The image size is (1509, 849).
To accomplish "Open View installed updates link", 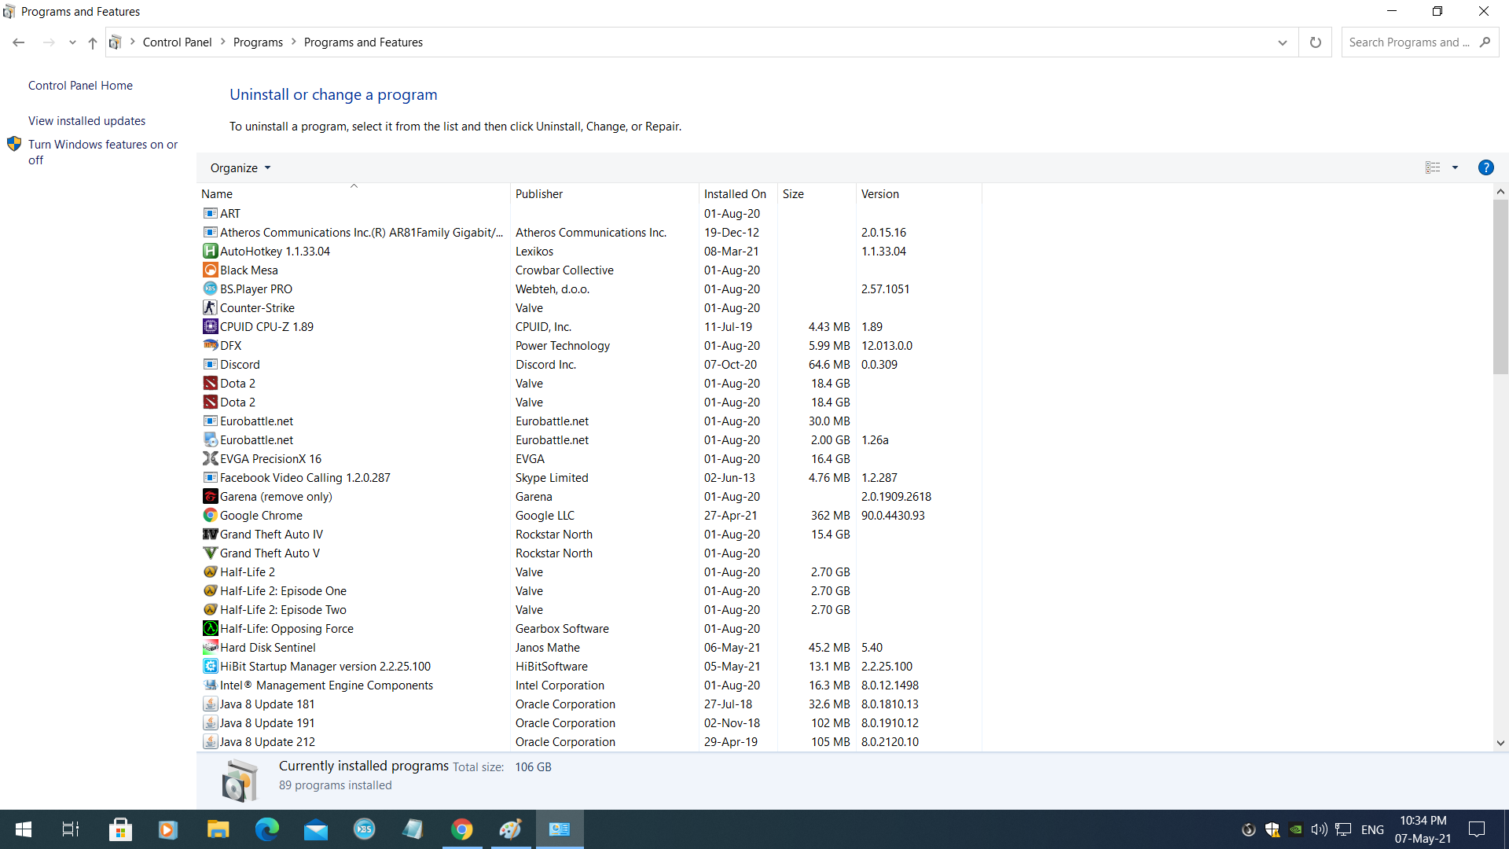I will click(86, 121).
